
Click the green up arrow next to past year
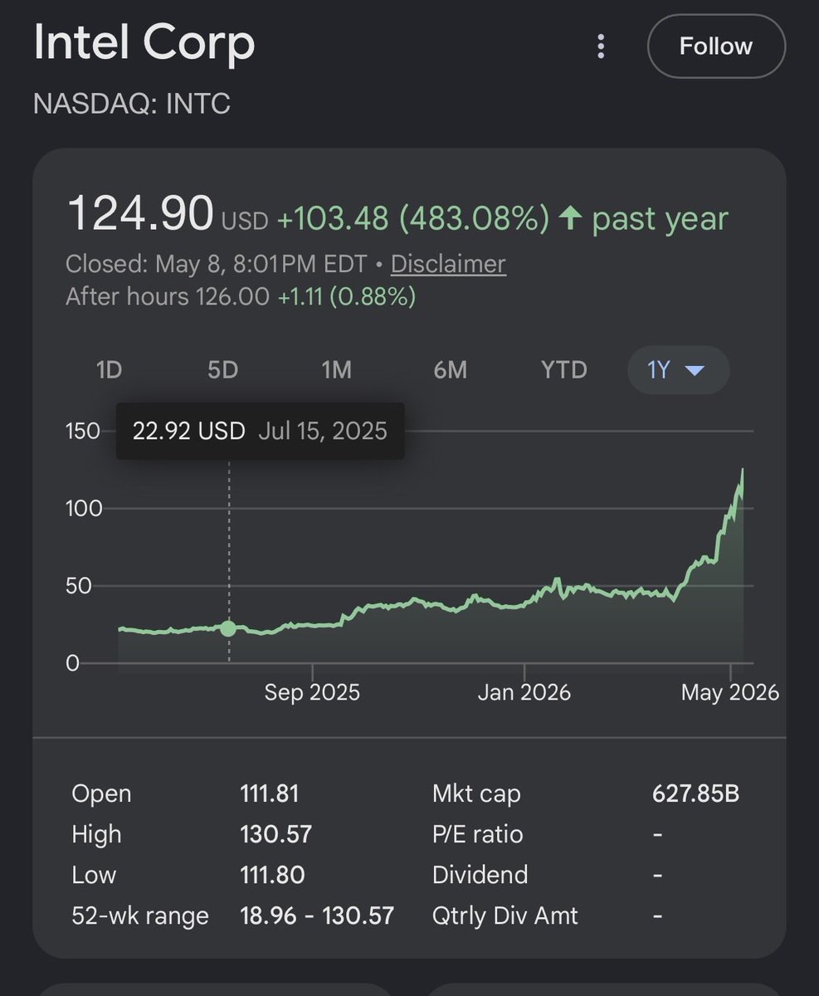pos(570,219)
